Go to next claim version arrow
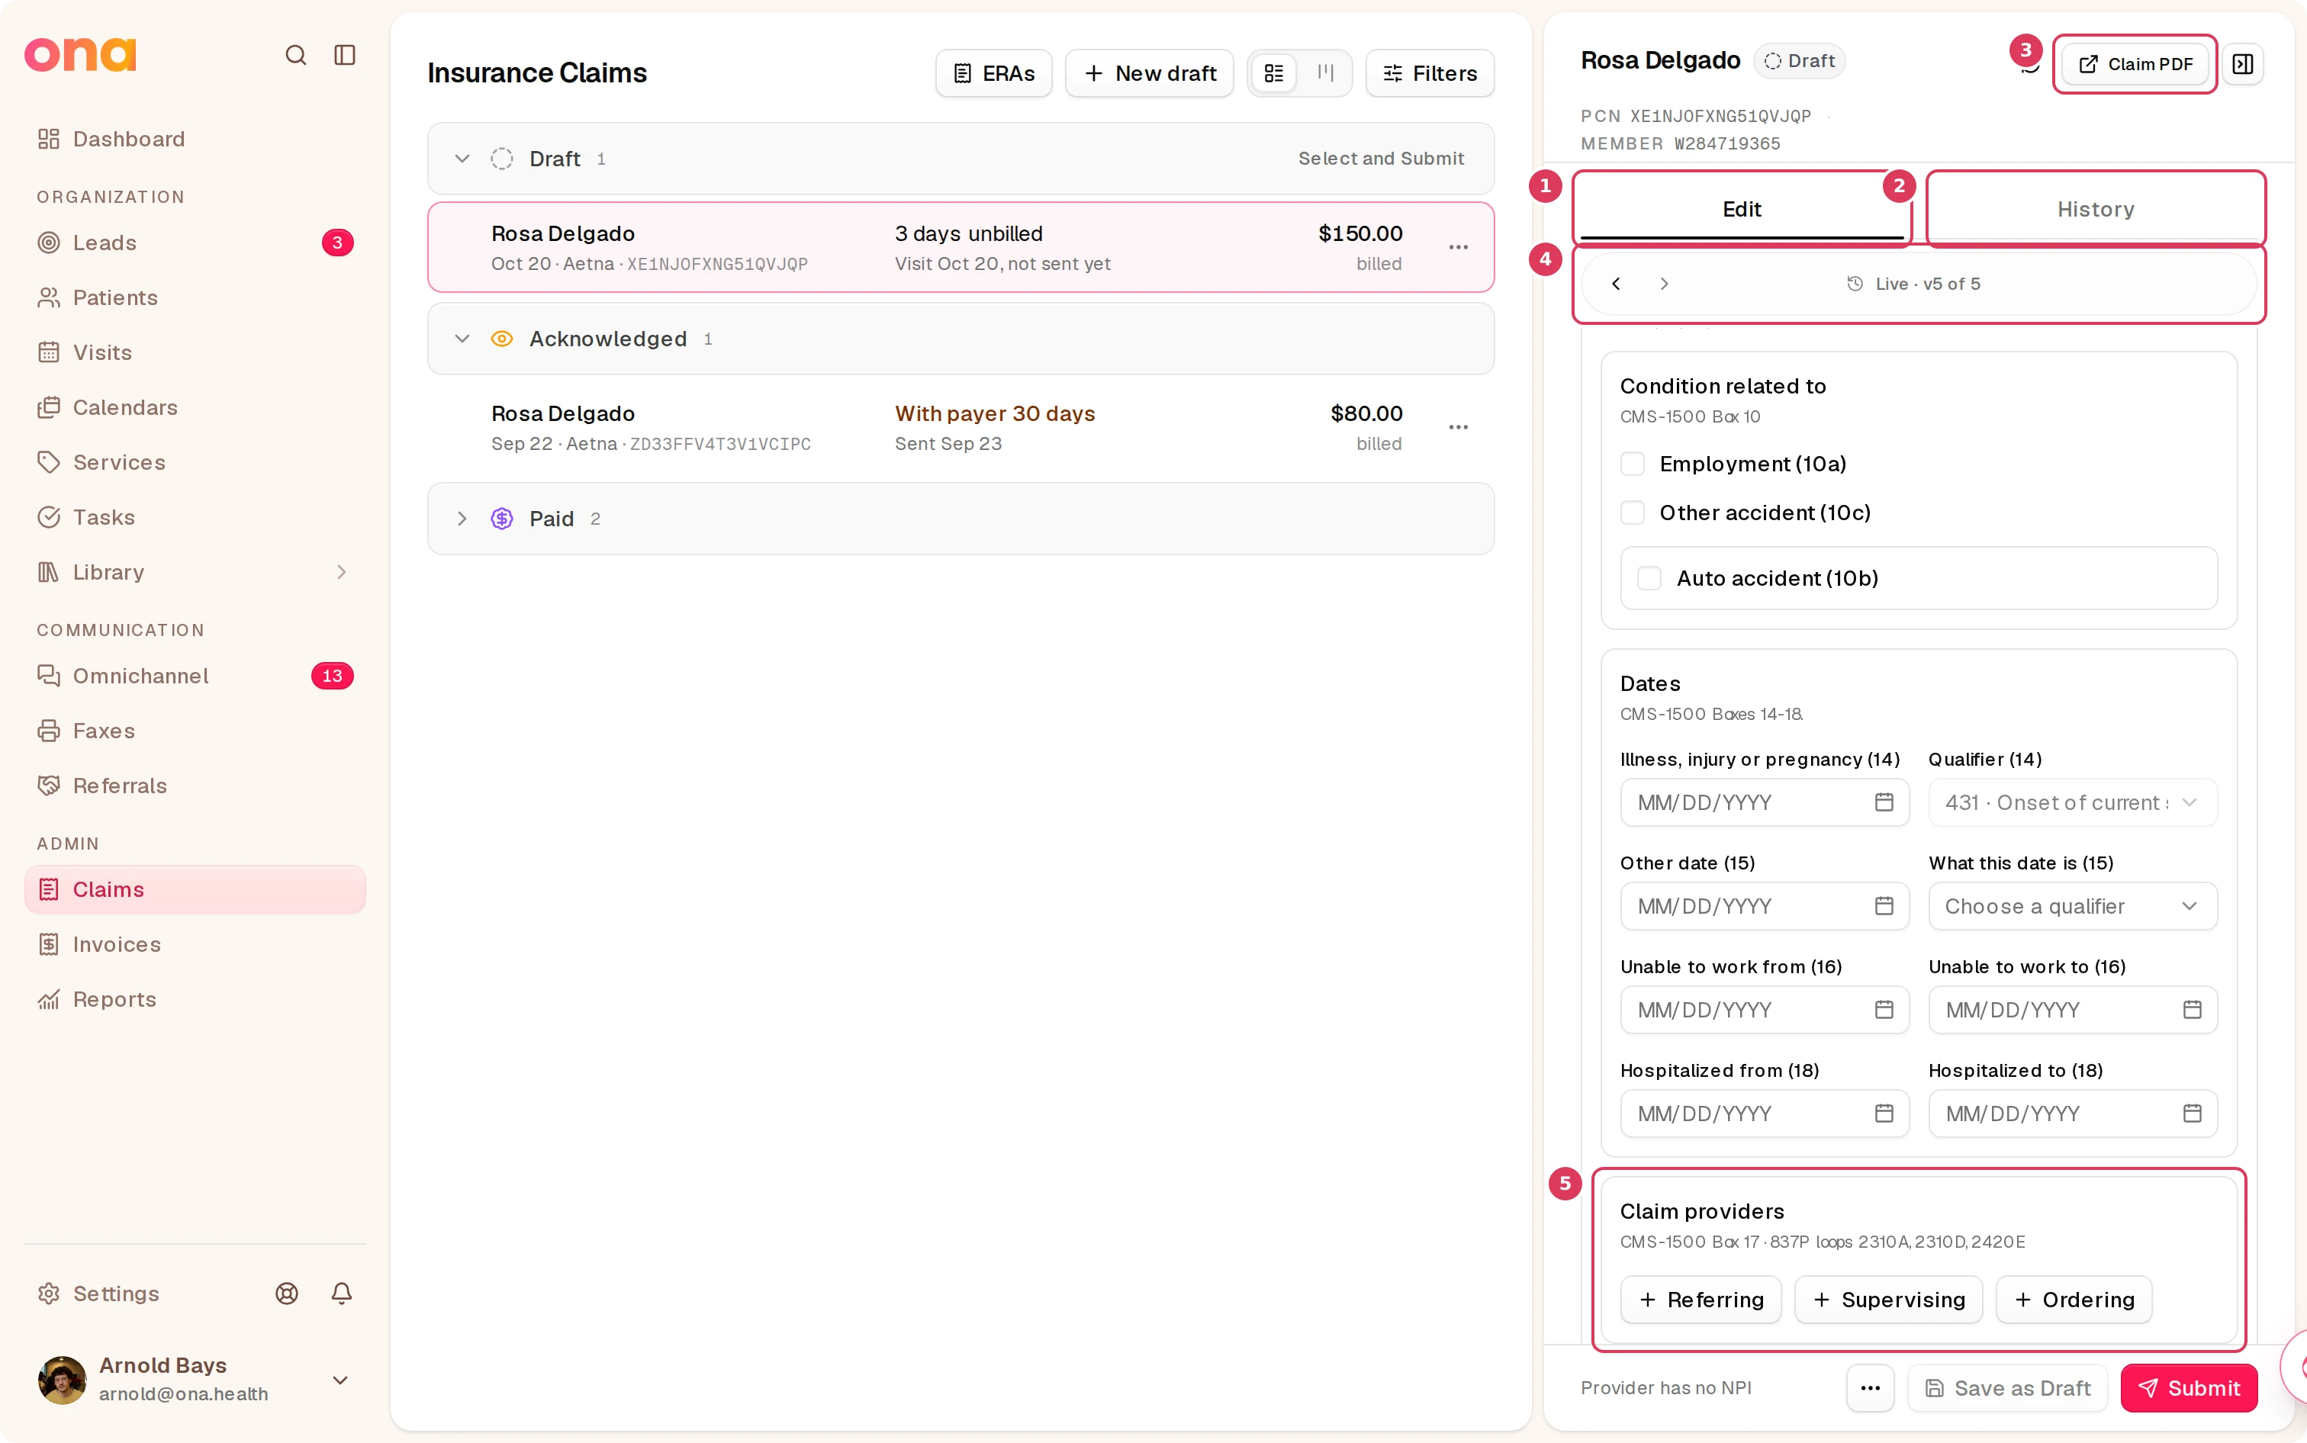 (1664, 284)
